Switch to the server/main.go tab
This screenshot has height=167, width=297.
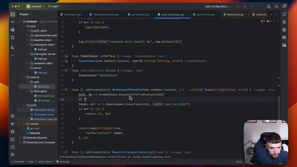138,14
